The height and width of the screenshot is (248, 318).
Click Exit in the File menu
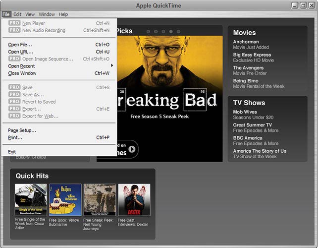12,152
